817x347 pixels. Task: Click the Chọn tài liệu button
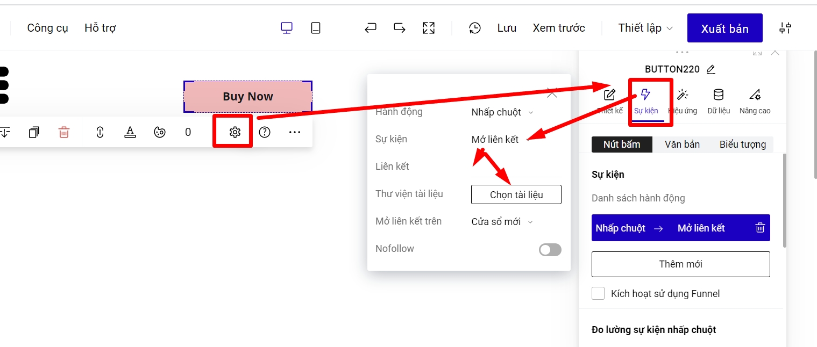point(516,194)
